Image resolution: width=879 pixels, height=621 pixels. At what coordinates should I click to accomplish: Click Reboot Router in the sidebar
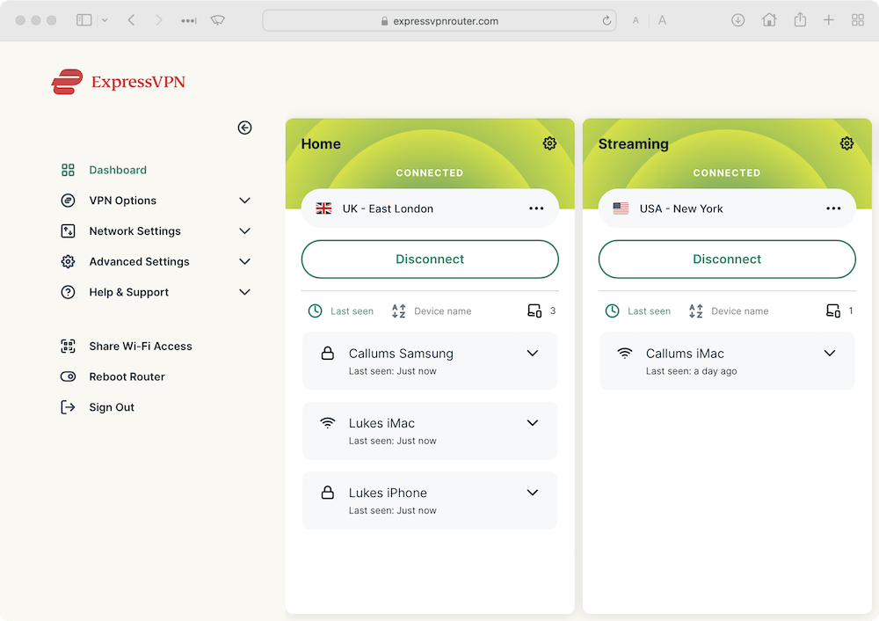(127, 376)
